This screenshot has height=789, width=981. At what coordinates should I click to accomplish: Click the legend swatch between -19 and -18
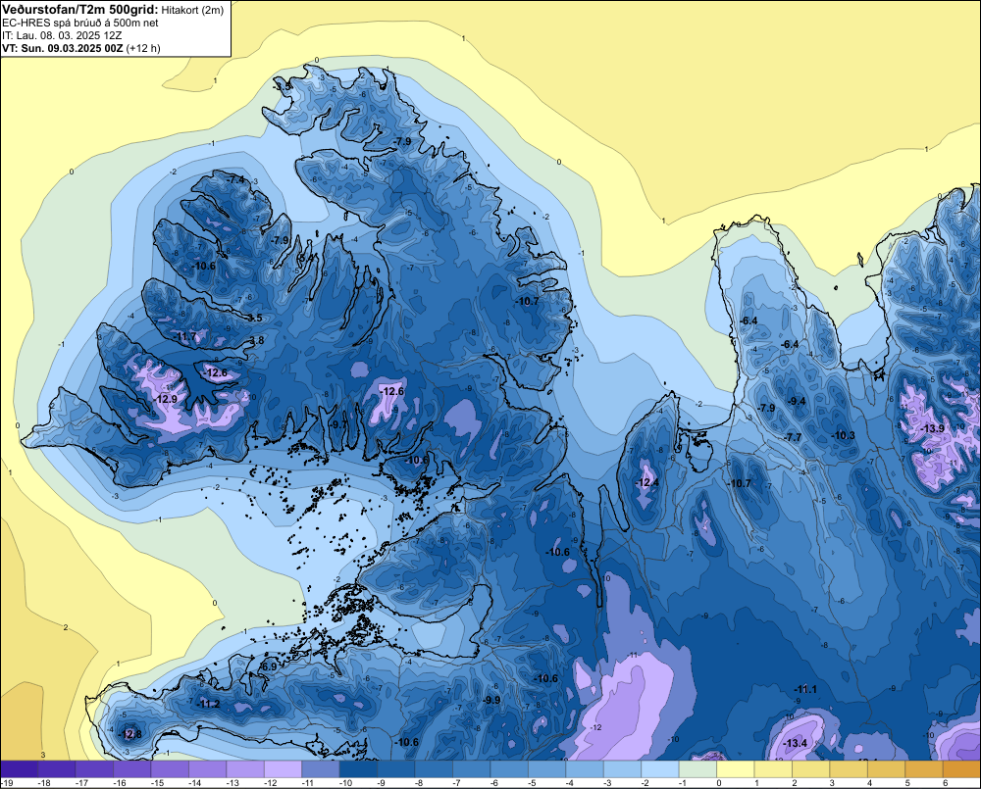click(20, 769)
